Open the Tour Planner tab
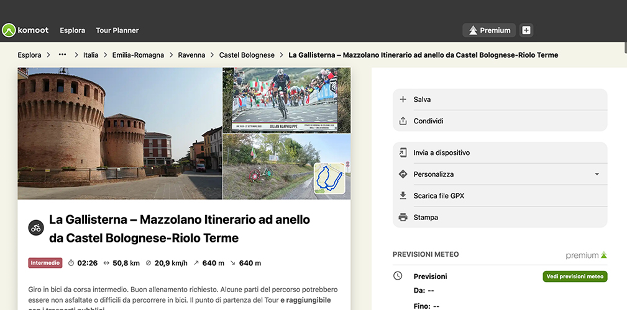627x310 pixels. point(117,30)
